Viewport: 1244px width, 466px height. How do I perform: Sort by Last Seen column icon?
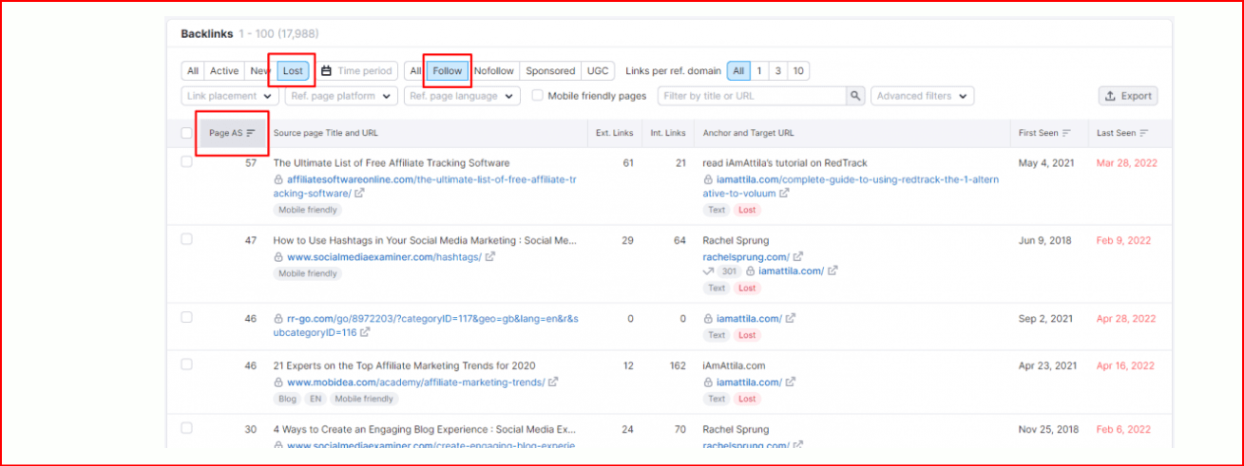pyautogui.click(x=1143, y=133)
